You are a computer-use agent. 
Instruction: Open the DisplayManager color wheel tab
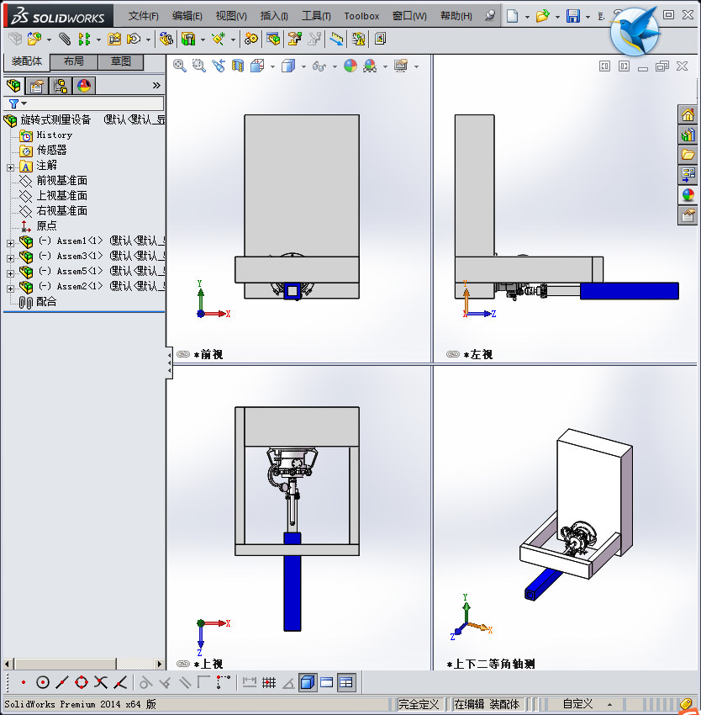click(x=84, y=86)
